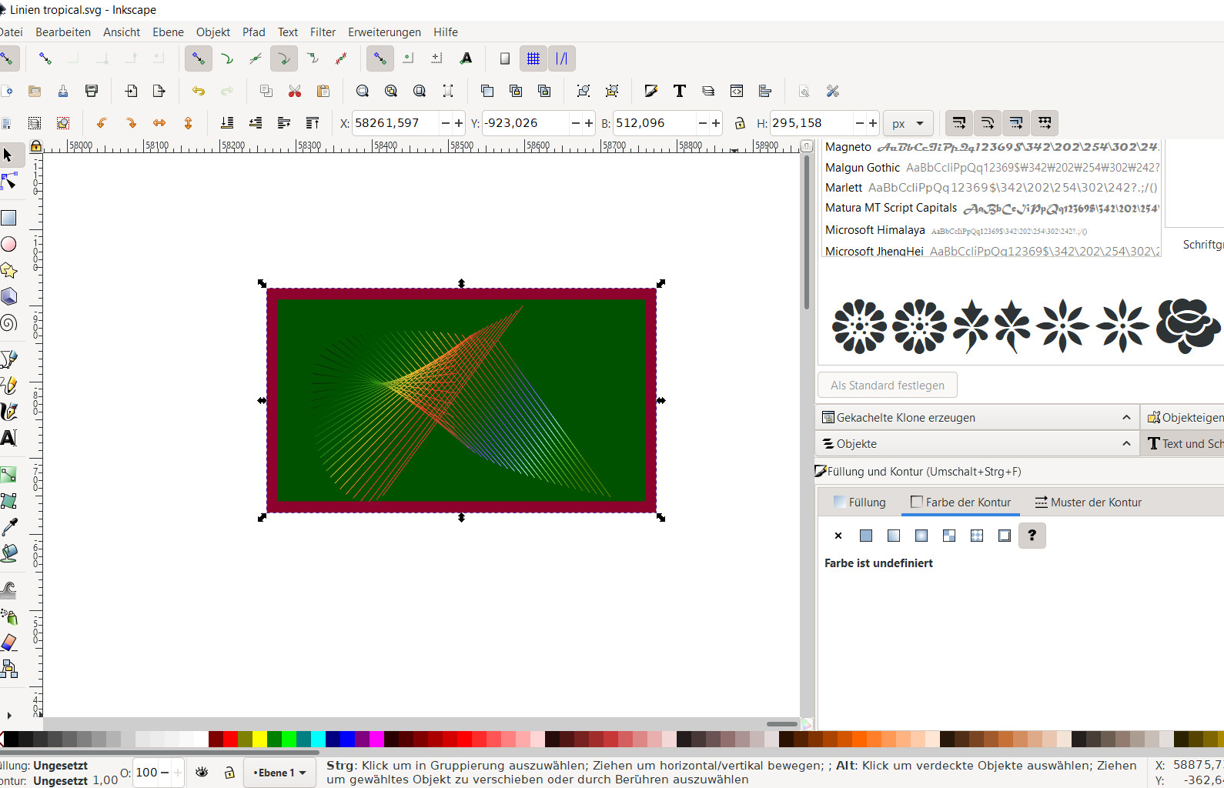The image size is (1224, 788).
Task: Pick the yellow swatch in the palette
Action: (x=260, y=740)
